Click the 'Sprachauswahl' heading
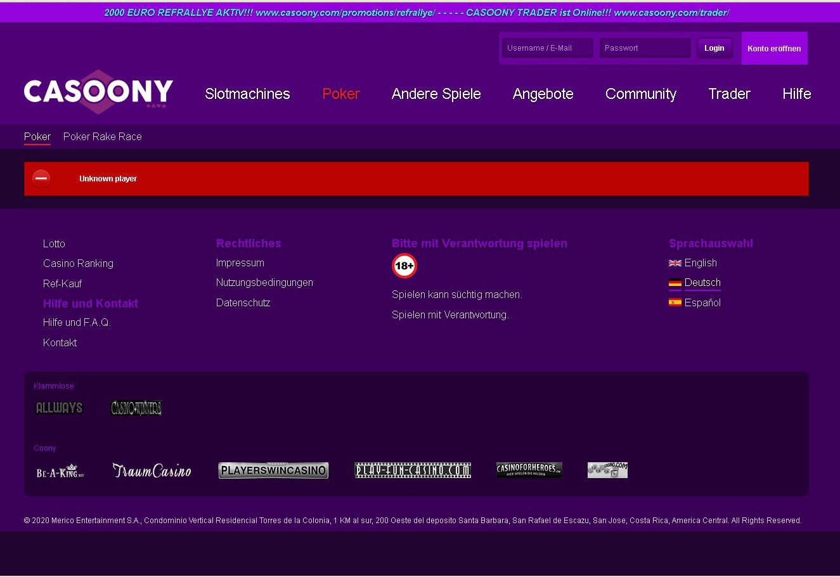 pos(711,243)
